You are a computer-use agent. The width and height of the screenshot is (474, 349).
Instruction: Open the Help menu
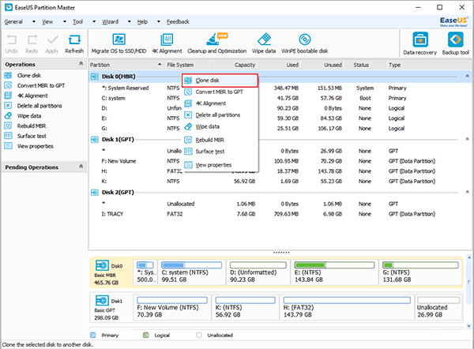pos(142,22)
